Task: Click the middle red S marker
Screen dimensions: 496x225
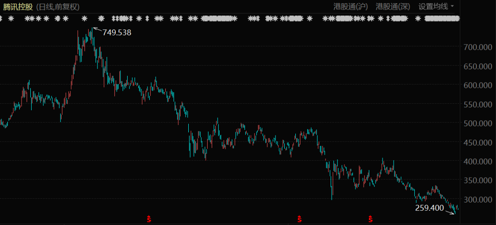Action: click(299, 219)
